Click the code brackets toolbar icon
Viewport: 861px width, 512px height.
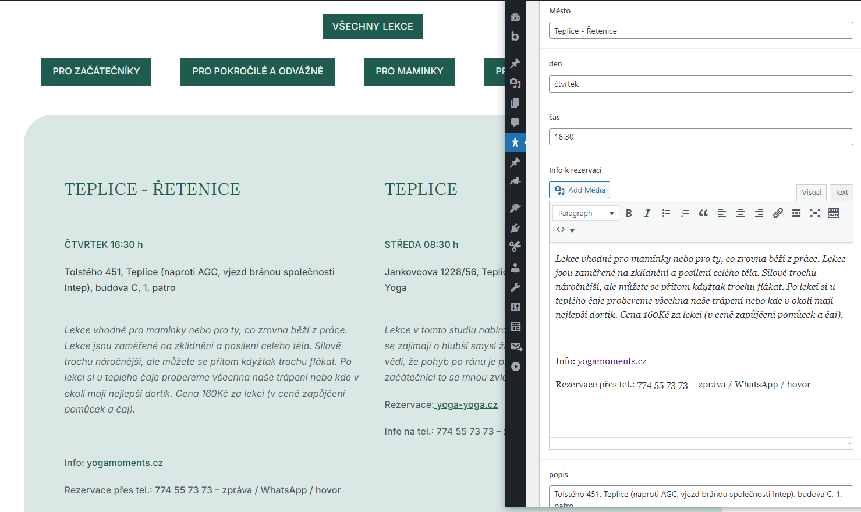pyautogui.click(x=561, y=230)
